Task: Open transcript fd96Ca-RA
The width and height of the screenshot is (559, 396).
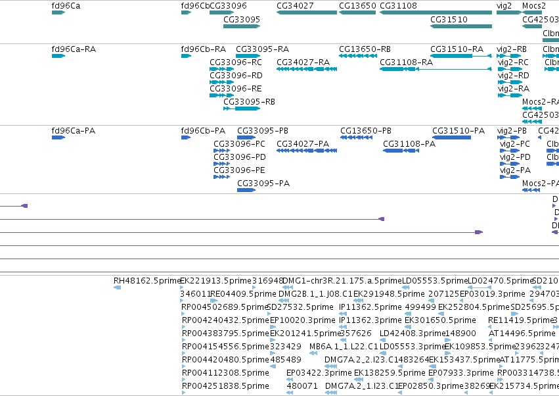Action: [x=58, y=56]
